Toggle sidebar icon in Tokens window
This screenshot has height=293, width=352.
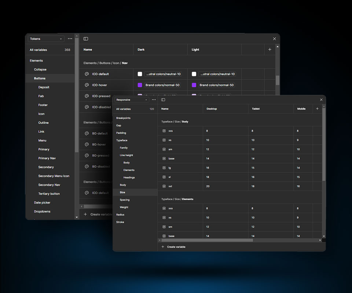[86, 39]
